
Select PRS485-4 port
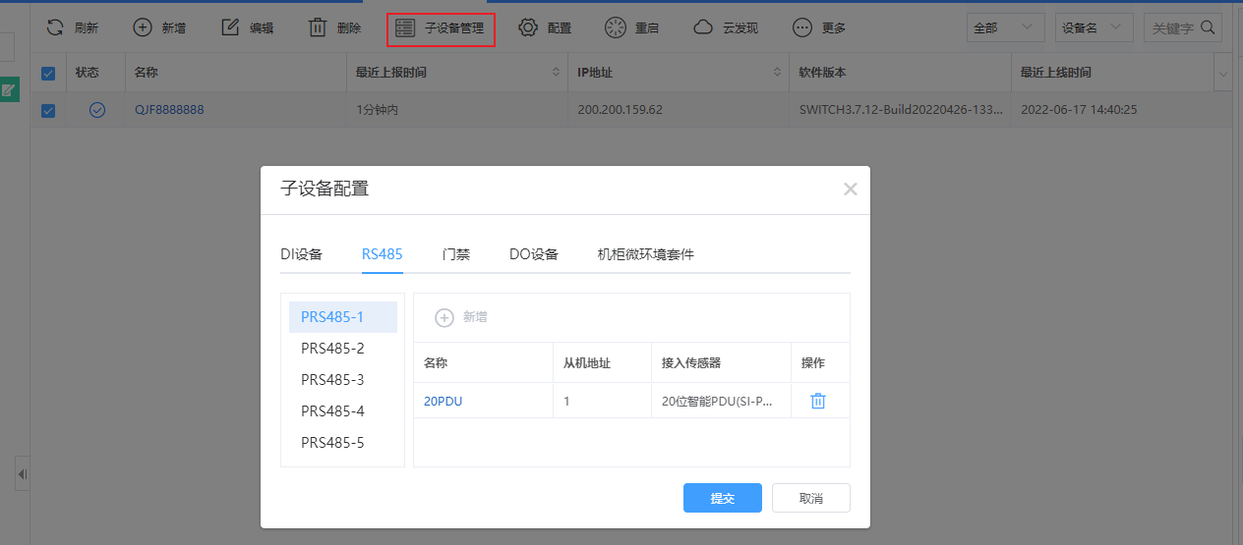coord(342,411)
